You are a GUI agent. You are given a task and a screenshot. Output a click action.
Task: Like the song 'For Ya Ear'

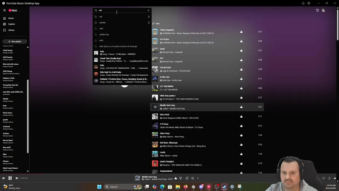241,41
